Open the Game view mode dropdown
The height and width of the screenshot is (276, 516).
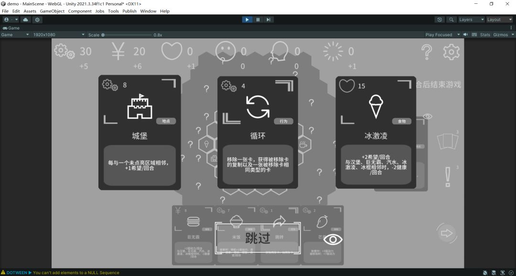pos(15,35)
